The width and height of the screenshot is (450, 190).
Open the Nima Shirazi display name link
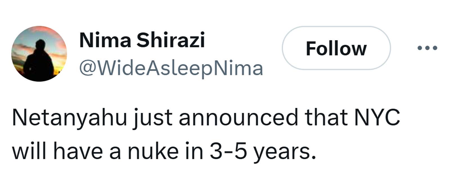tap(142, 40)
